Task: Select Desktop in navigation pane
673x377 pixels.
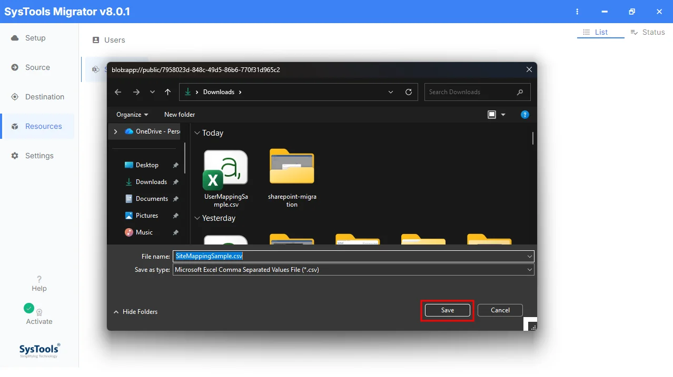Action: (147, 165)
